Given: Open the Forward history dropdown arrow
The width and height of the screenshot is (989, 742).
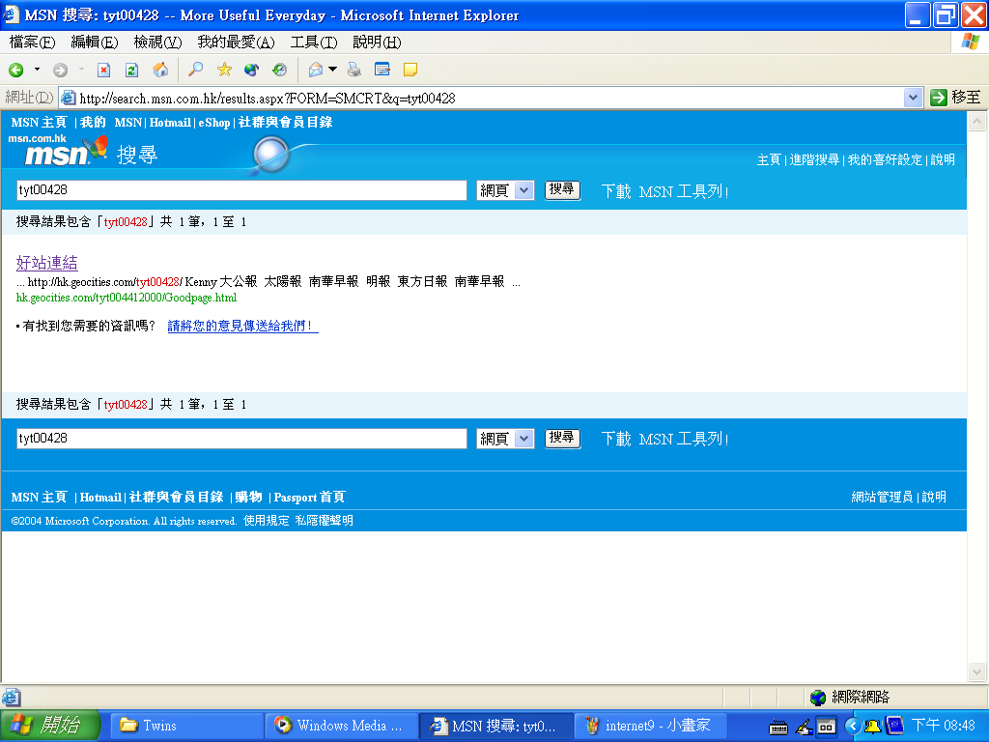Looking at the screenshot, I should pos(81,70).
